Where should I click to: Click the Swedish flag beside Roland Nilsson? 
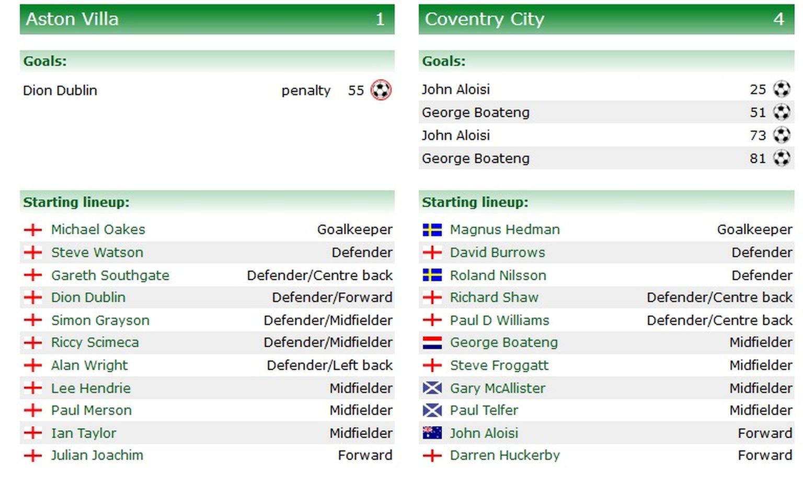coord(432,275)
